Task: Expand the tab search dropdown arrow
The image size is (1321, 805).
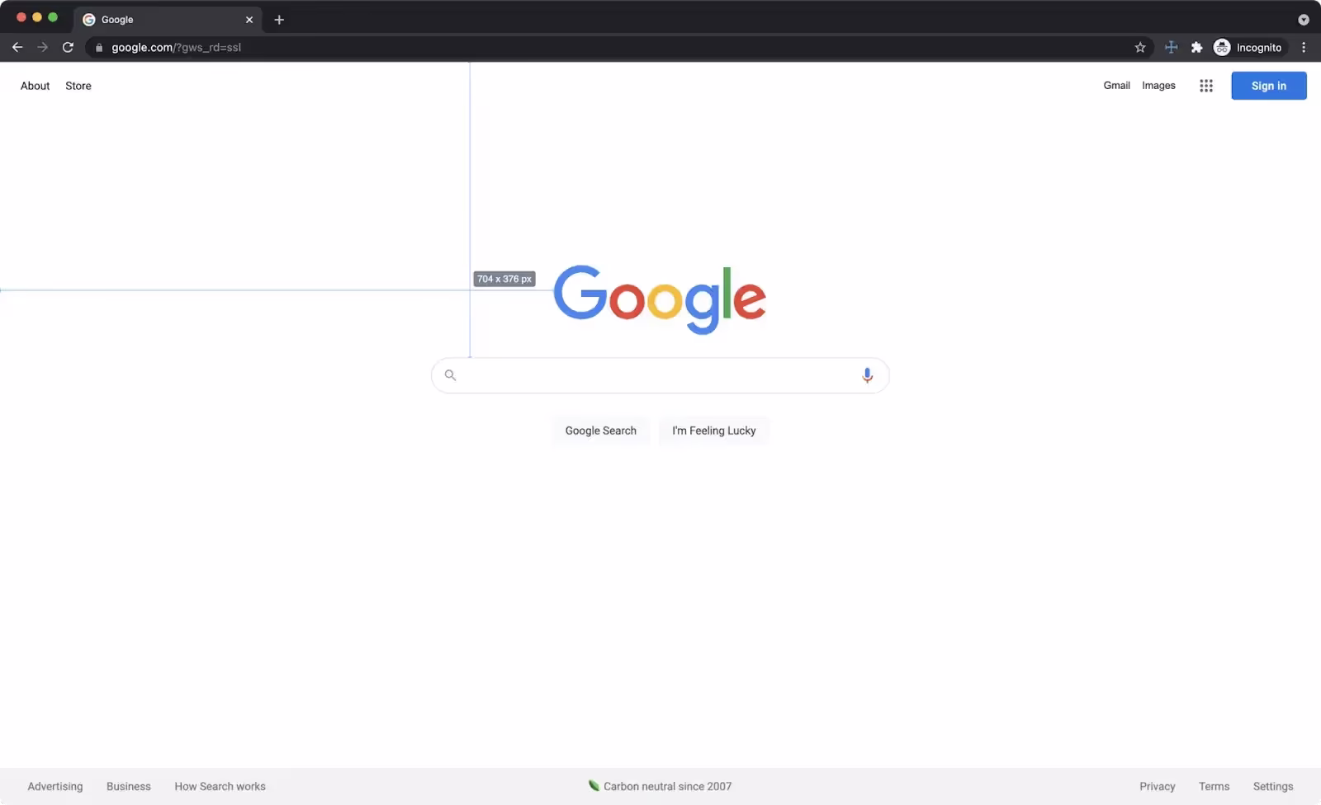Action: [1304, 20]
